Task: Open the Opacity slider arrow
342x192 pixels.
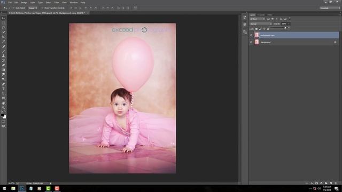Action: [x=289, y=23]
